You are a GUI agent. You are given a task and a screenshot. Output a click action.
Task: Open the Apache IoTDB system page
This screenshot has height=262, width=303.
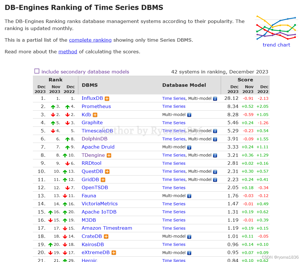(99, 212)
